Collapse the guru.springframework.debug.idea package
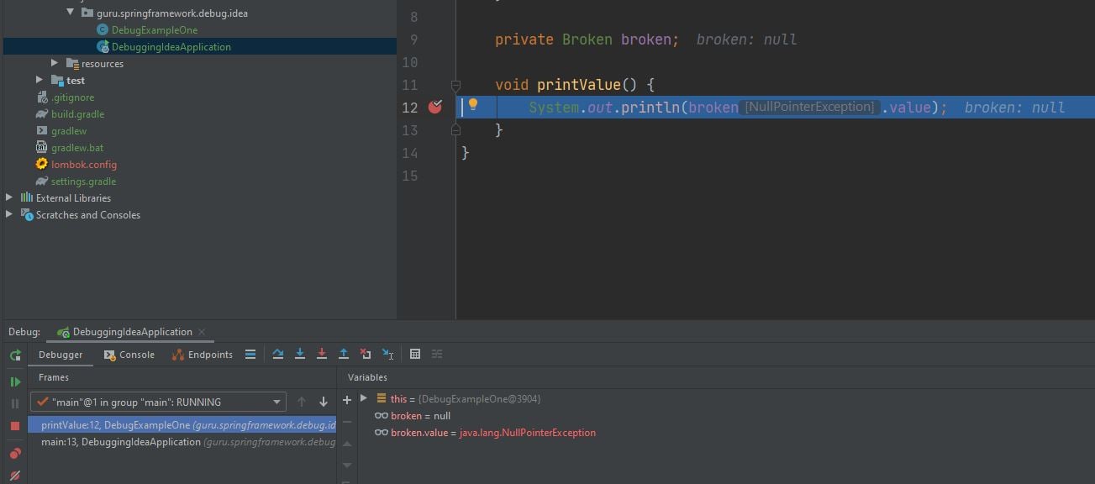This screenshot has height=484, width=1095. tap(71, 13)
